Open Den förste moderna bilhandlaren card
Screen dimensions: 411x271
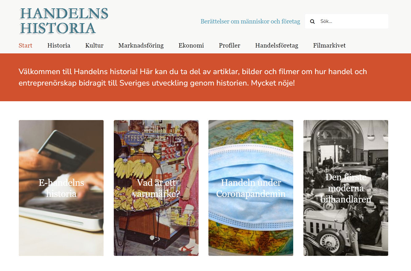[346, 188]
